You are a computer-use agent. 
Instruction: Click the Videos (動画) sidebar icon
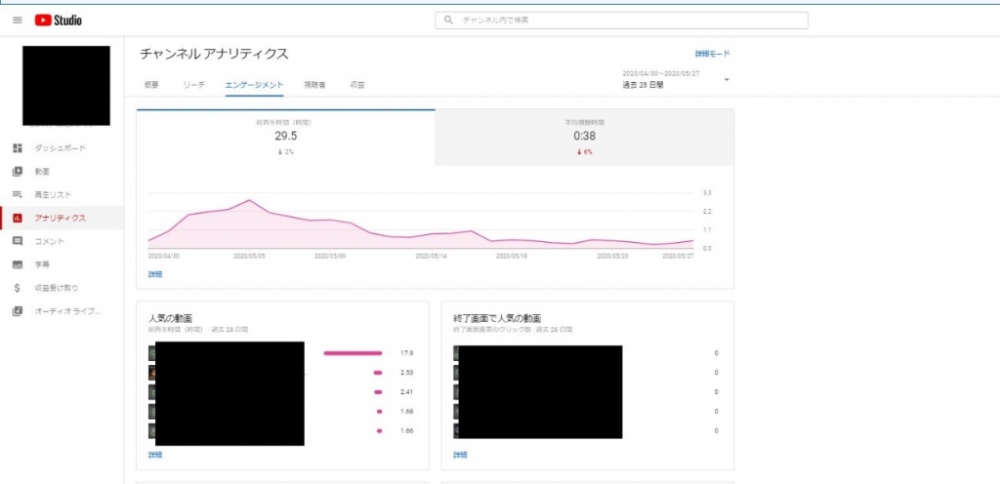17,172
